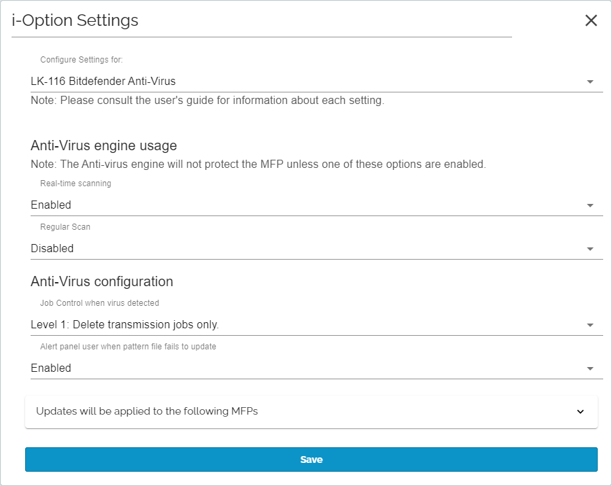Click Alert panel user pattern file label

point(128,347)
